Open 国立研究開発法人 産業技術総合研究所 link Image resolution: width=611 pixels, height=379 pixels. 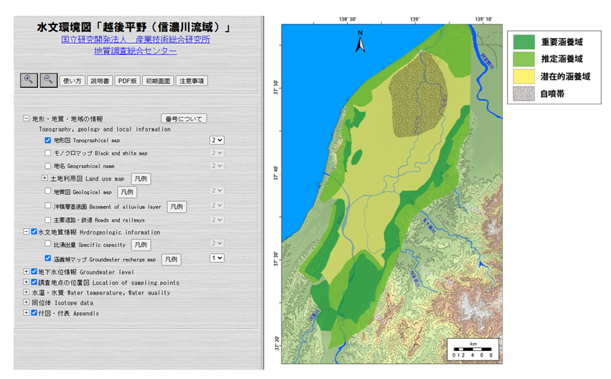coord(136,39)
